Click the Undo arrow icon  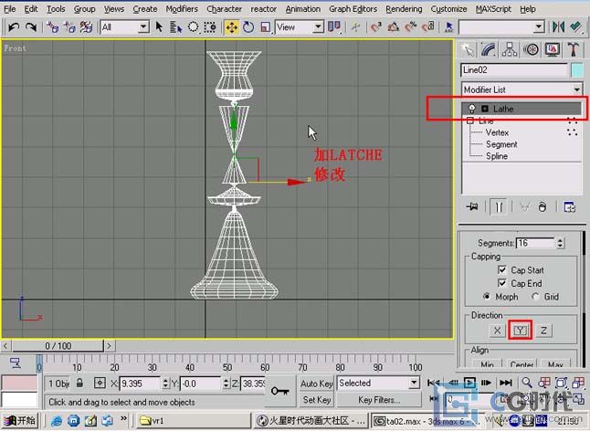pyautogui.click(x=14, y=27)
